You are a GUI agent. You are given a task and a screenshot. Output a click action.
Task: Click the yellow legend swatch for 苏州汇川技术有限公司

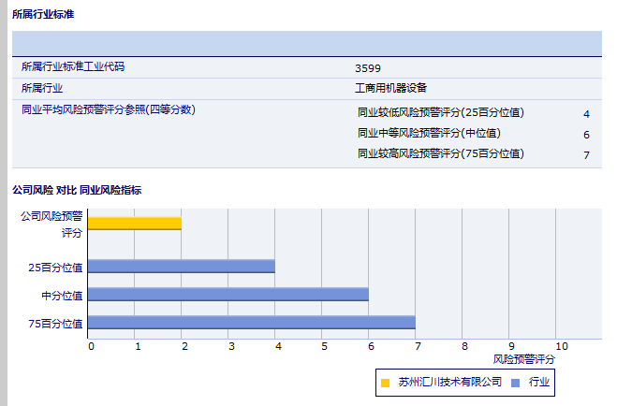coord(385,383)
